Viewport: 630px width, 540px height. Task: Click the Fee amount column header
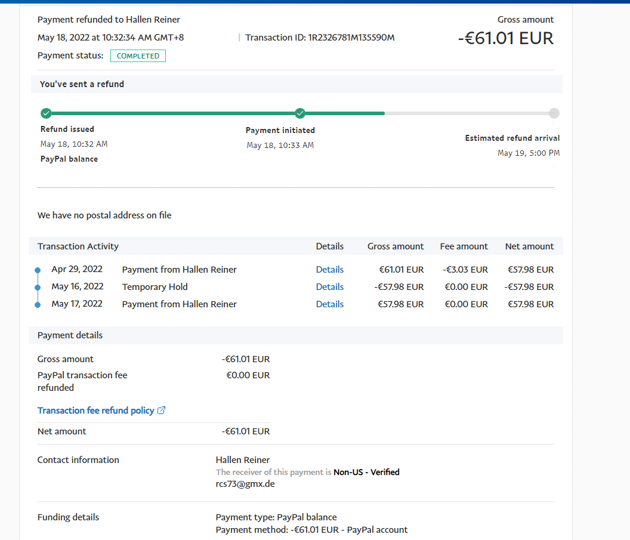pyautogui.click(x=464, y=246)
